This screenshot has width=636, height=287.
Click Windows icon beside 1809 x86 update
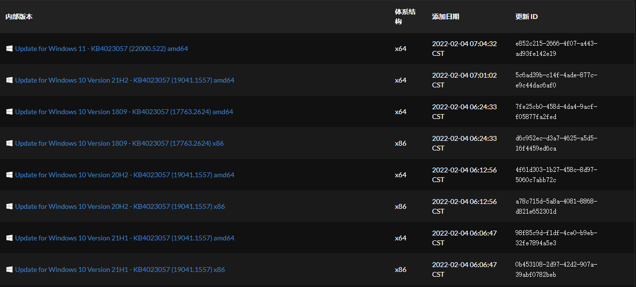(x=9, y=143)
